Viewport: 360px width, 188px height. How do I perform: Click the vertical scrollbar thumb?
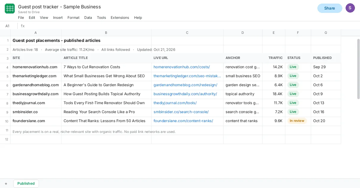(x=358, y=69)
